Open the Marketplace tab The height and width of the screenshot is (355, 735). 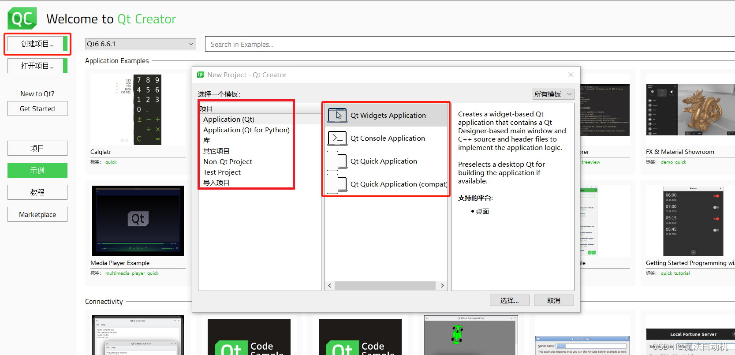pos(37,214)
